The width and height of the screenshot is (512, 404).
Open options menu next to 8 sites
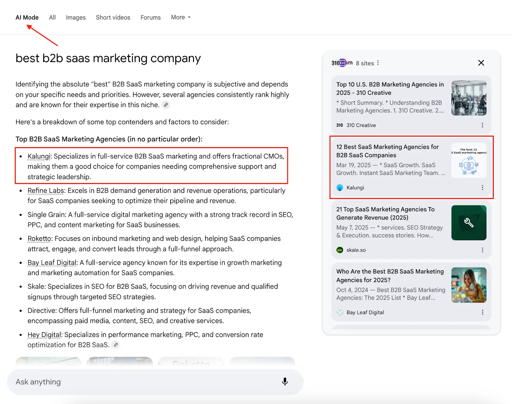378,63
